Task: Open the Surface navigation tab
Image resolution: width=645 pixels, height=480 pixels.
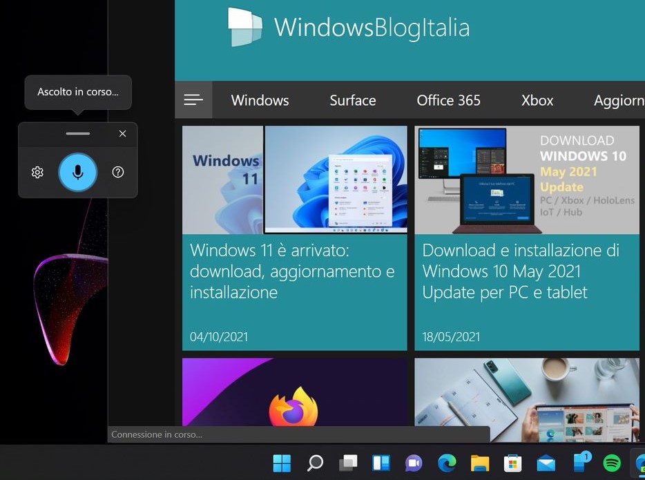Action: (x=353, y=100)
